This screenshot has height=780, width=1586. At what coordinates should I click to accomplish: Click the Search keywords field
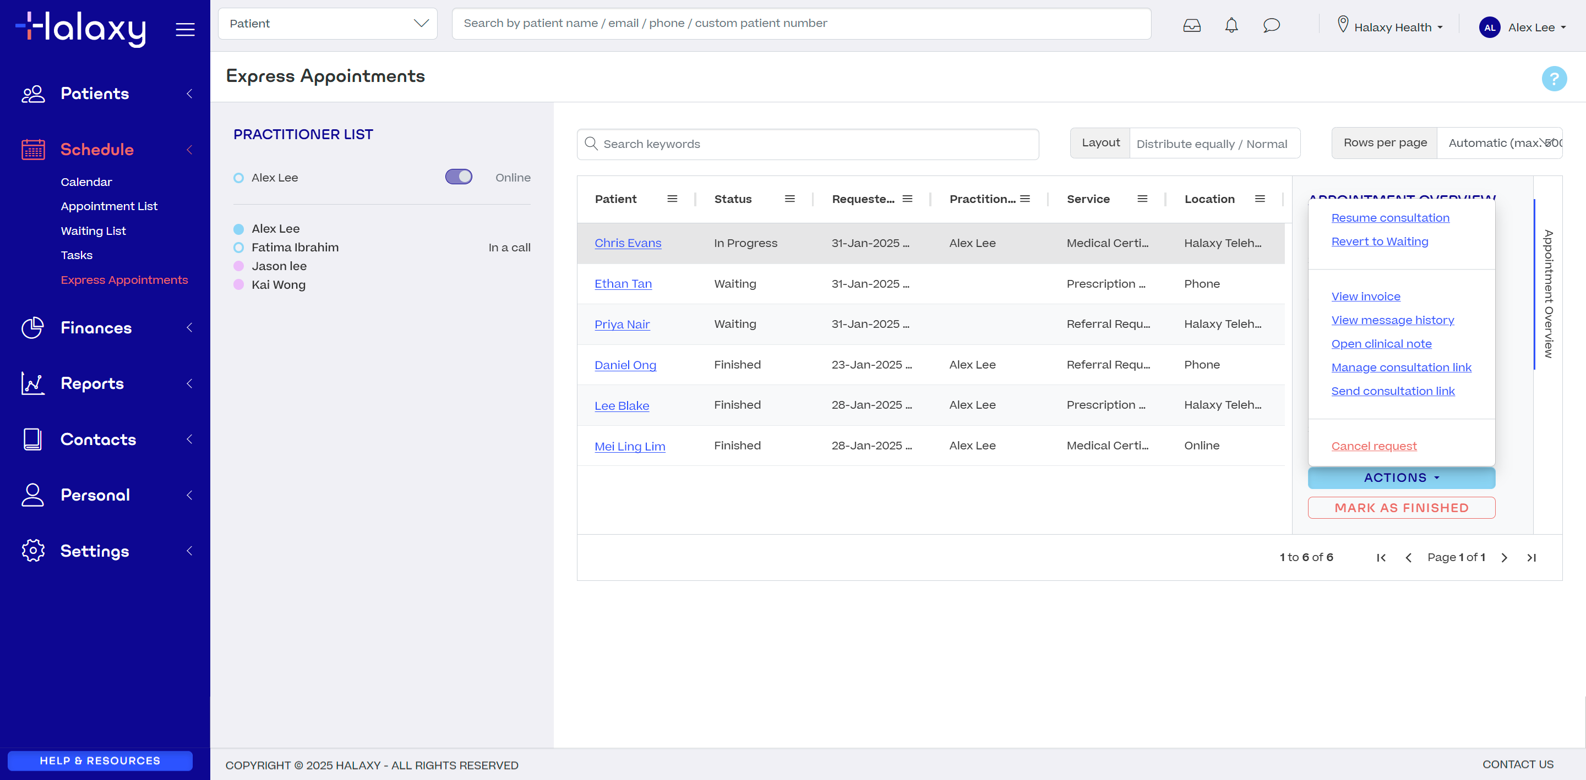[x=808, y=144]
